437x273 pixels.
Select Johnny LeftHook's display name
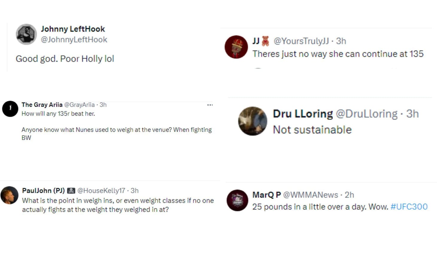click(73, 29)
